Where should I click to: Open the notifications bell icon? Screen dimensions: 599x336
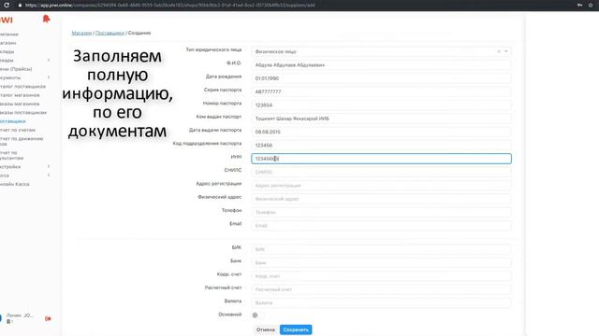pyautogui.click(x=46, y=19)
